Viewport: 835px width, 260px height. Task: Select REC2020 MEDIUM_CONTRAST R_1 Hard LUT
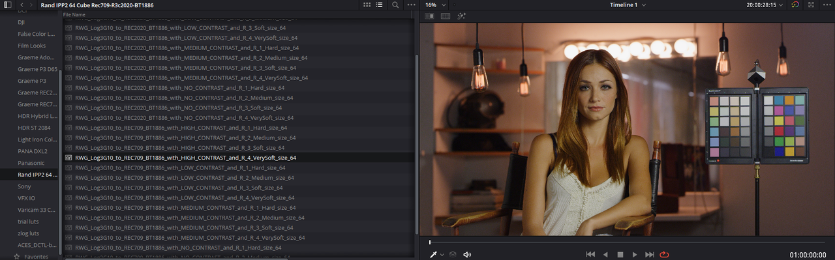[x=239, y=48]
